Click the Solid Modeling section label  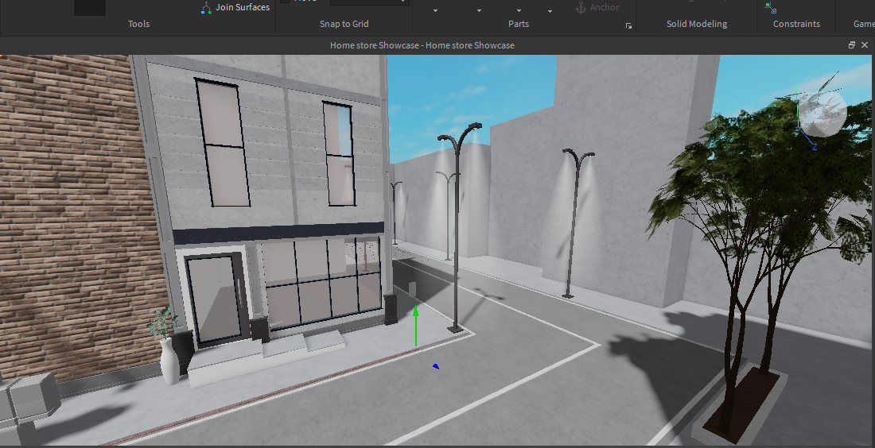[697, 24]
